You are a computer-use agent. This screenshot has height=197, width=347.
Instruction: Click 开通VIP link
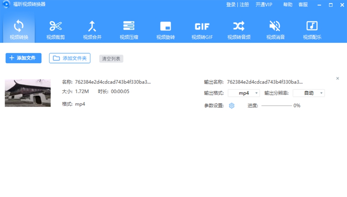click(264, 5)
